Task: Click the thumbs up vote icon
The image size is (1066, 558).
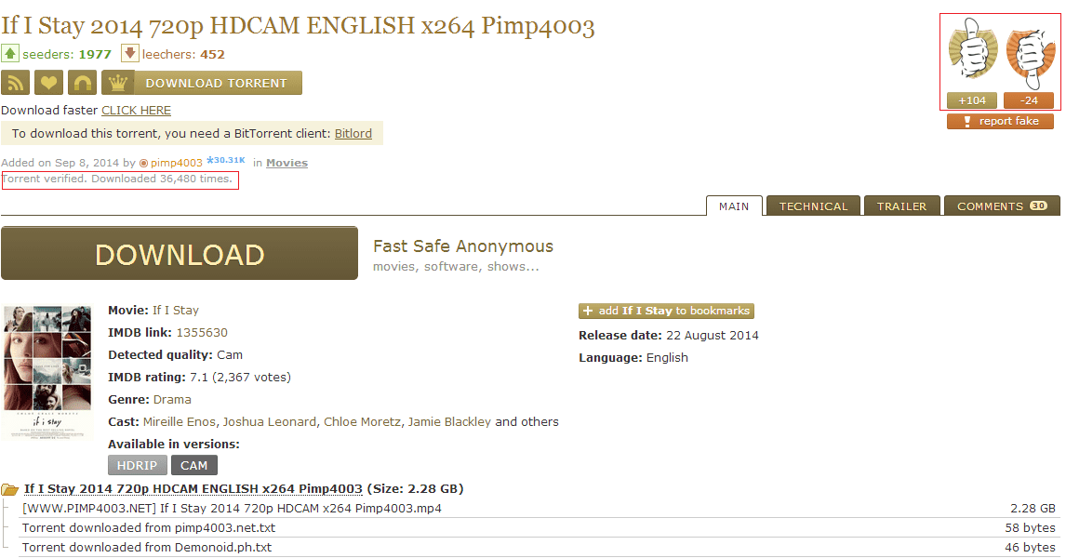Action: tap(972, 51)
